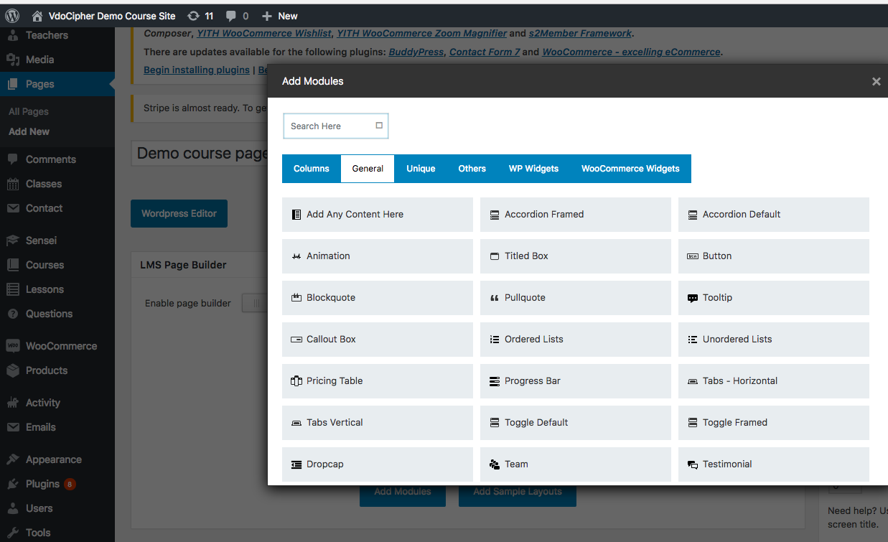Open the Questions sidebar icon

pos(13,314)
